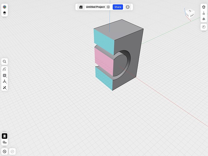Expand the project name dropdown chevron

point(108,7)
